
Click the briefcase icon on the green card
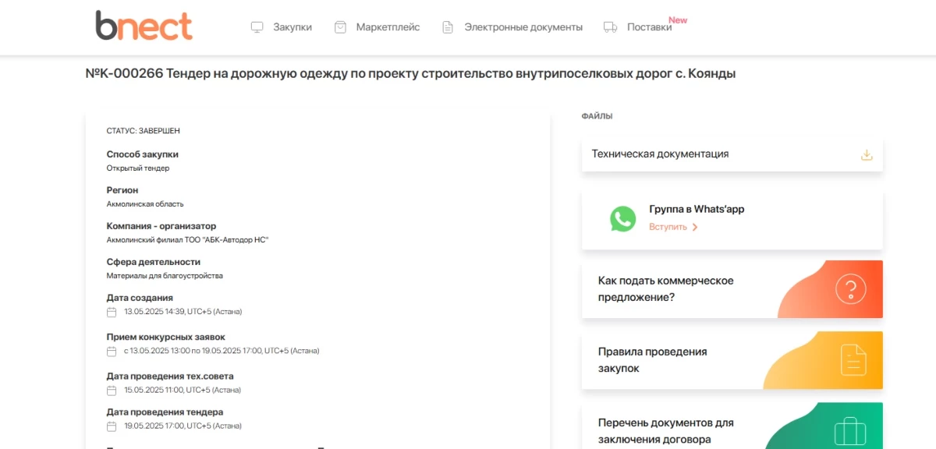tap(849, 430)
